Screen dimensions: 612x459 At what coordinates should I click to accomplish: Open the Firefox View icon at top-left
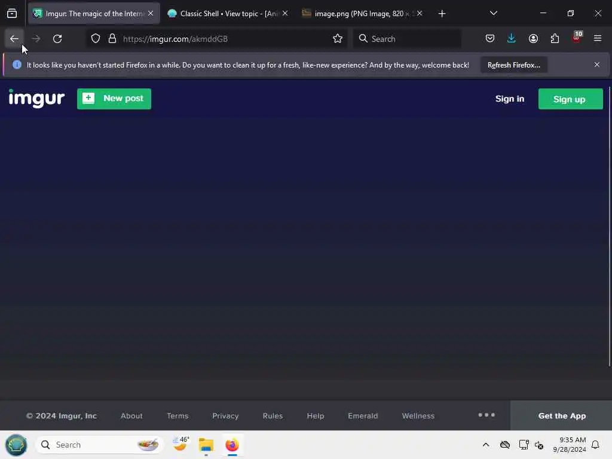pos(12,14)
